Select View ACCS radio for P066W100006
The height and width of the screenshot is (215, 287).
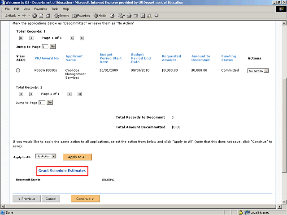[18, 70]
